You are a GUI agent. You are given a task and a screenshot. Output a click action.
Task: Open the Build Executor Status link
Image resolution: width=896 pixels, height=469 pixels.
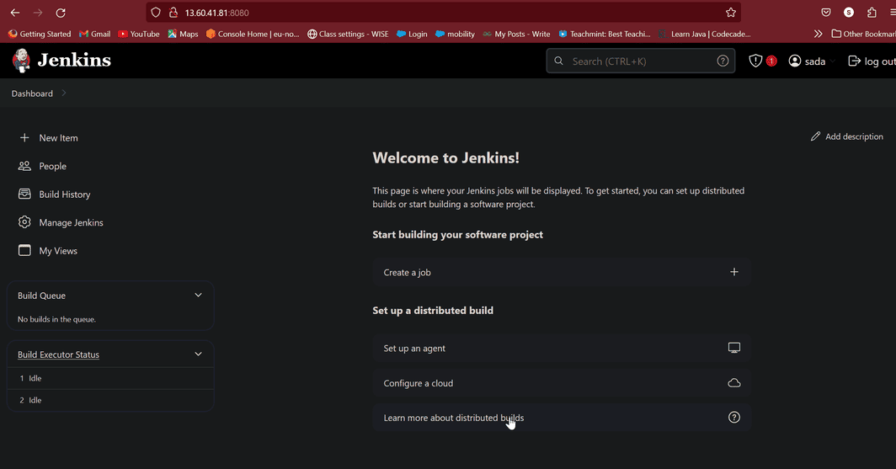[x=58, y=354]
